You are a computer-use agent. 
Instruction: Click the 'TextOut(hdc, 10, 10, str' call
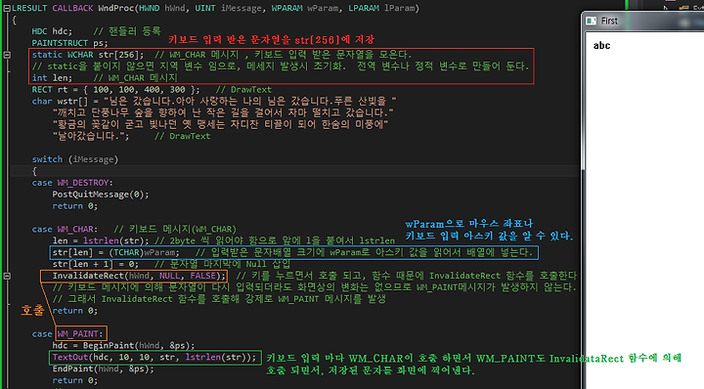(x=154, y=358)
